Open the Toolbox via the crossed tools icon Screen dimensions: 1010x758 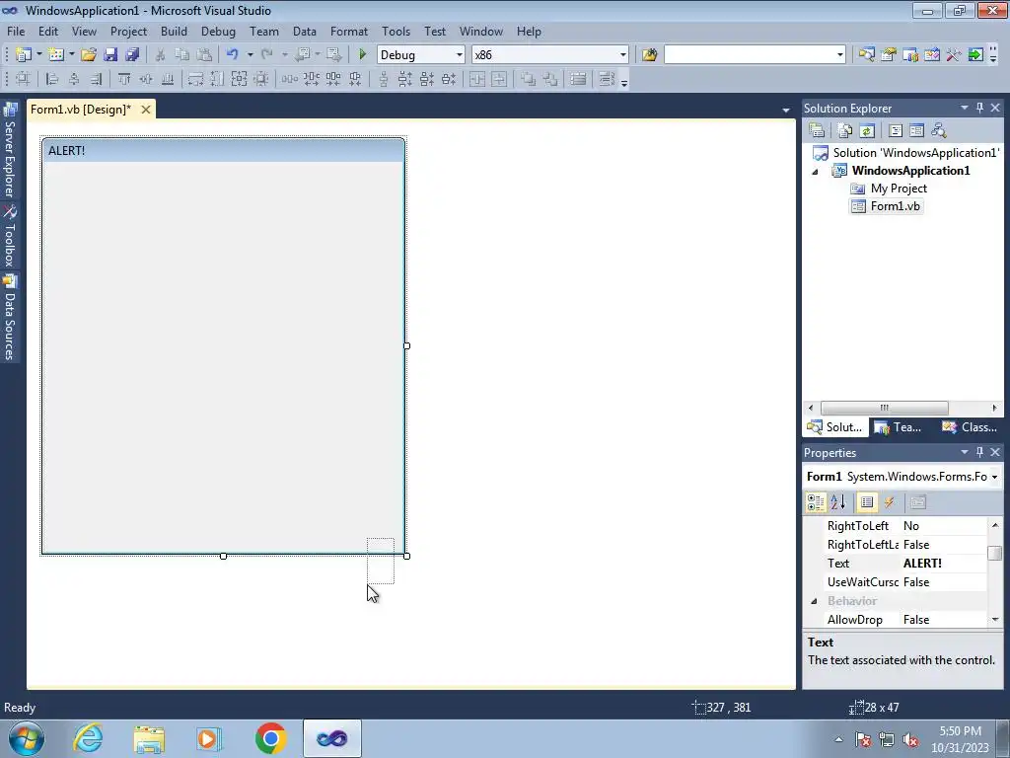pyautogui.click(x=954, y=55)
